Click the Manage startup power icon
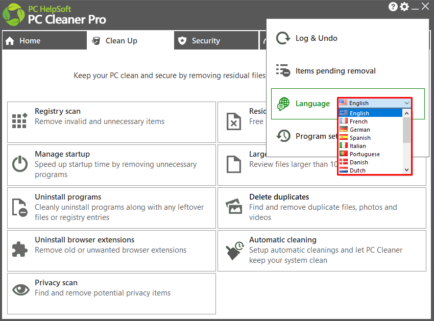Viewport: 434px width, 321px height. (19, 164)
